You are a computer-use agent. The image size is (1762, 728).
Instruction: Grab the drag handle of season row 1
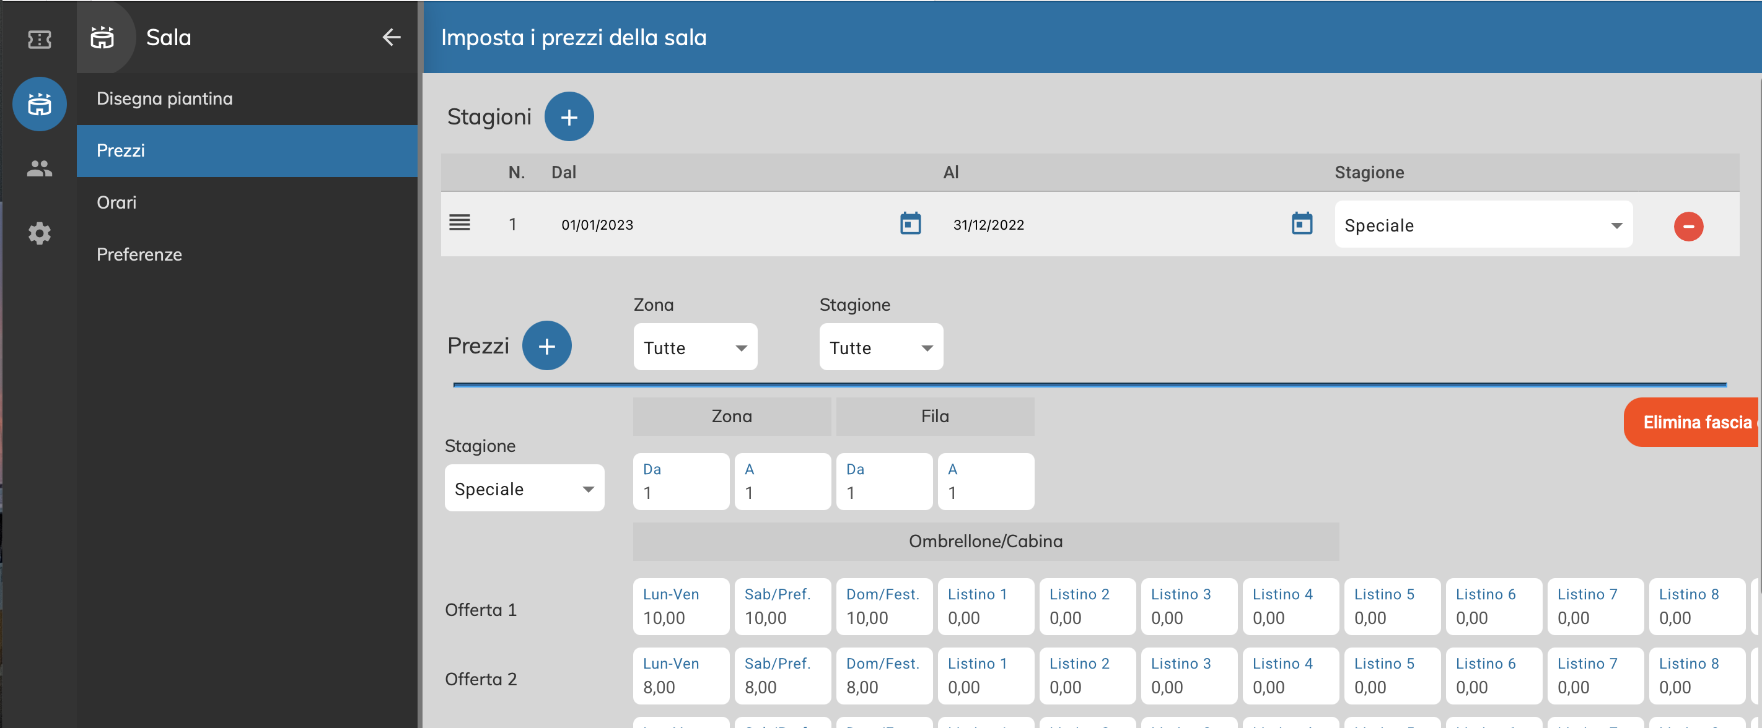tap(459, 223)
